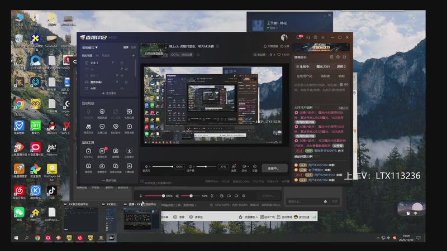Click the DOTA category tag

182,54
